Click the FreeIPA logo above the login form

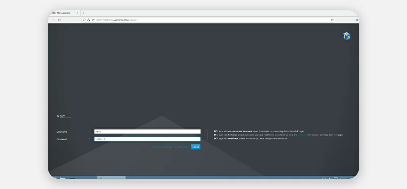64,116
